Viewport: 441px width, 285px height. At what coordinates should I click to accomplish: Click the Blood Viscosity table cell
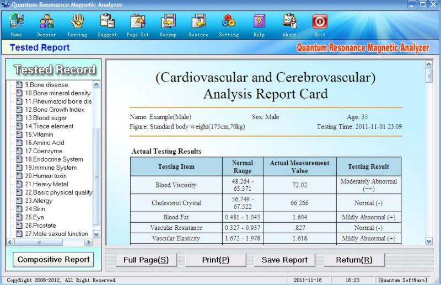tap(176, 185)
